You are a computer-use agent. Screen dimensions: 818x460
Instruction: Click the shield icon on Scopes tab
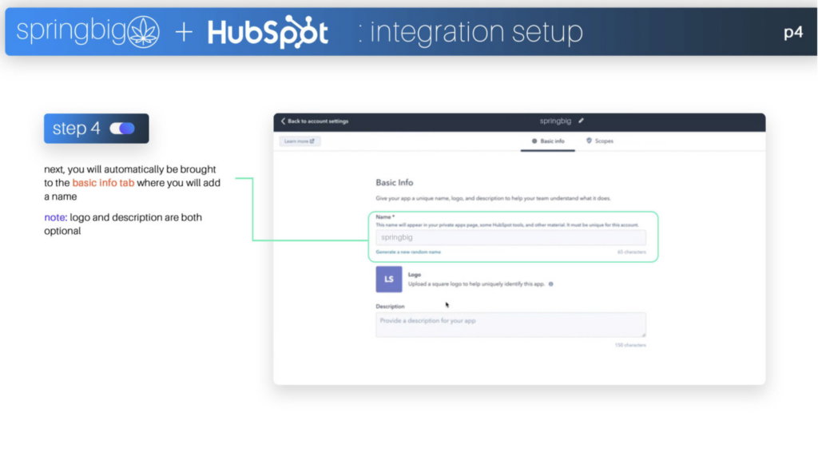[x=589, y=141]
